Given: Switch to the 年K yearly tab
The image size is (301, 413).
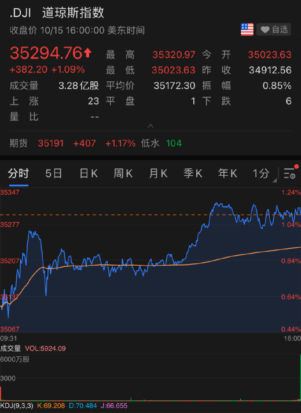Looking at the screenshot, I should [x=227, y=173].
